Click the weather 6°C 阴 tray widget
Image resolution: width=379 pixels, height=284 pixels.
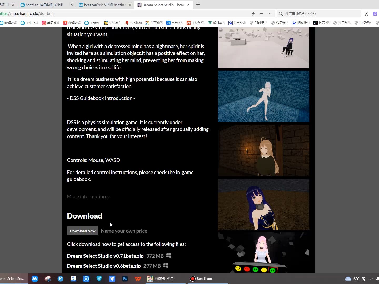click(355, 279)
